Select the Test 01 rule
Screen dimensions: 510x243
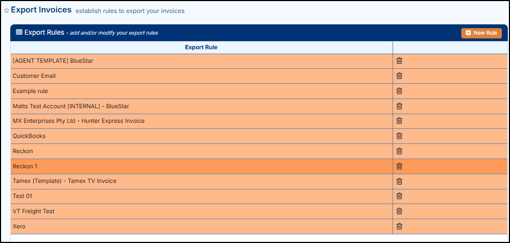(x=22, y=196)
